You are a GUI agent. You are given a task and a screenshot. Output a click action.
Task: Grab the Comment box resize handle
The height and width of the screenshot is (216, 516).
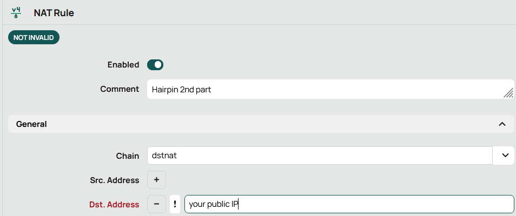pos(508,93)
